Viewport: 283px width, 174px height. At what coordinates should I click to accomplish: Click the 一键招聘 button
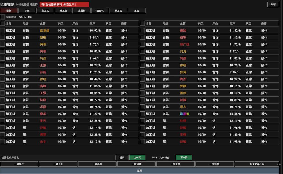136,164
